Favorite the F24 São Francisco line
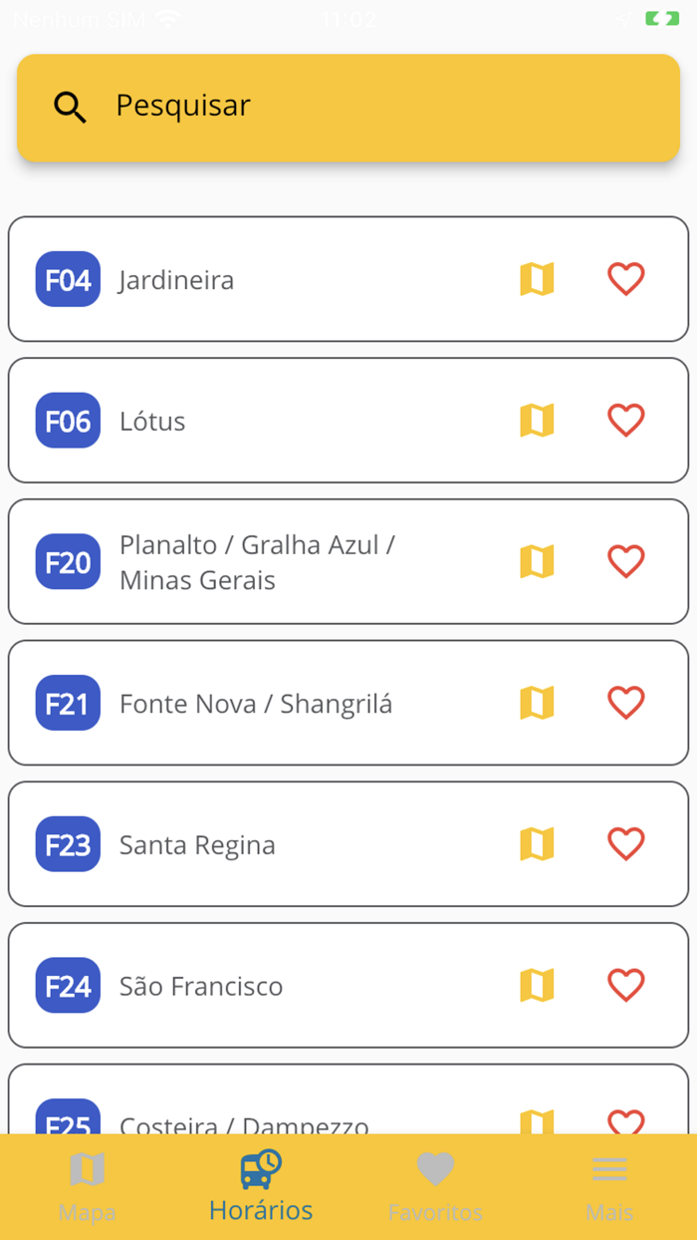Screen dimensions: 697x1240 [626, 987]
